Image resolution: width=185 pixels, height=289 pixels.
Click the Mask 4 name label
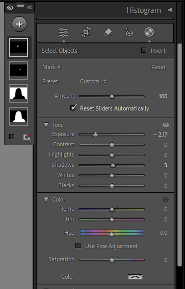click(51, 67)
